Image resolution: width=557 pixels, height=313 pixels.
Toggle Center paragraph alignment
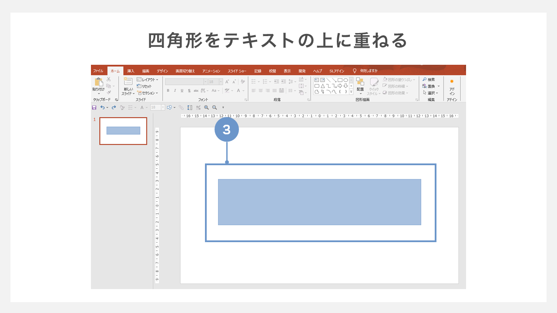click(261, 90)
